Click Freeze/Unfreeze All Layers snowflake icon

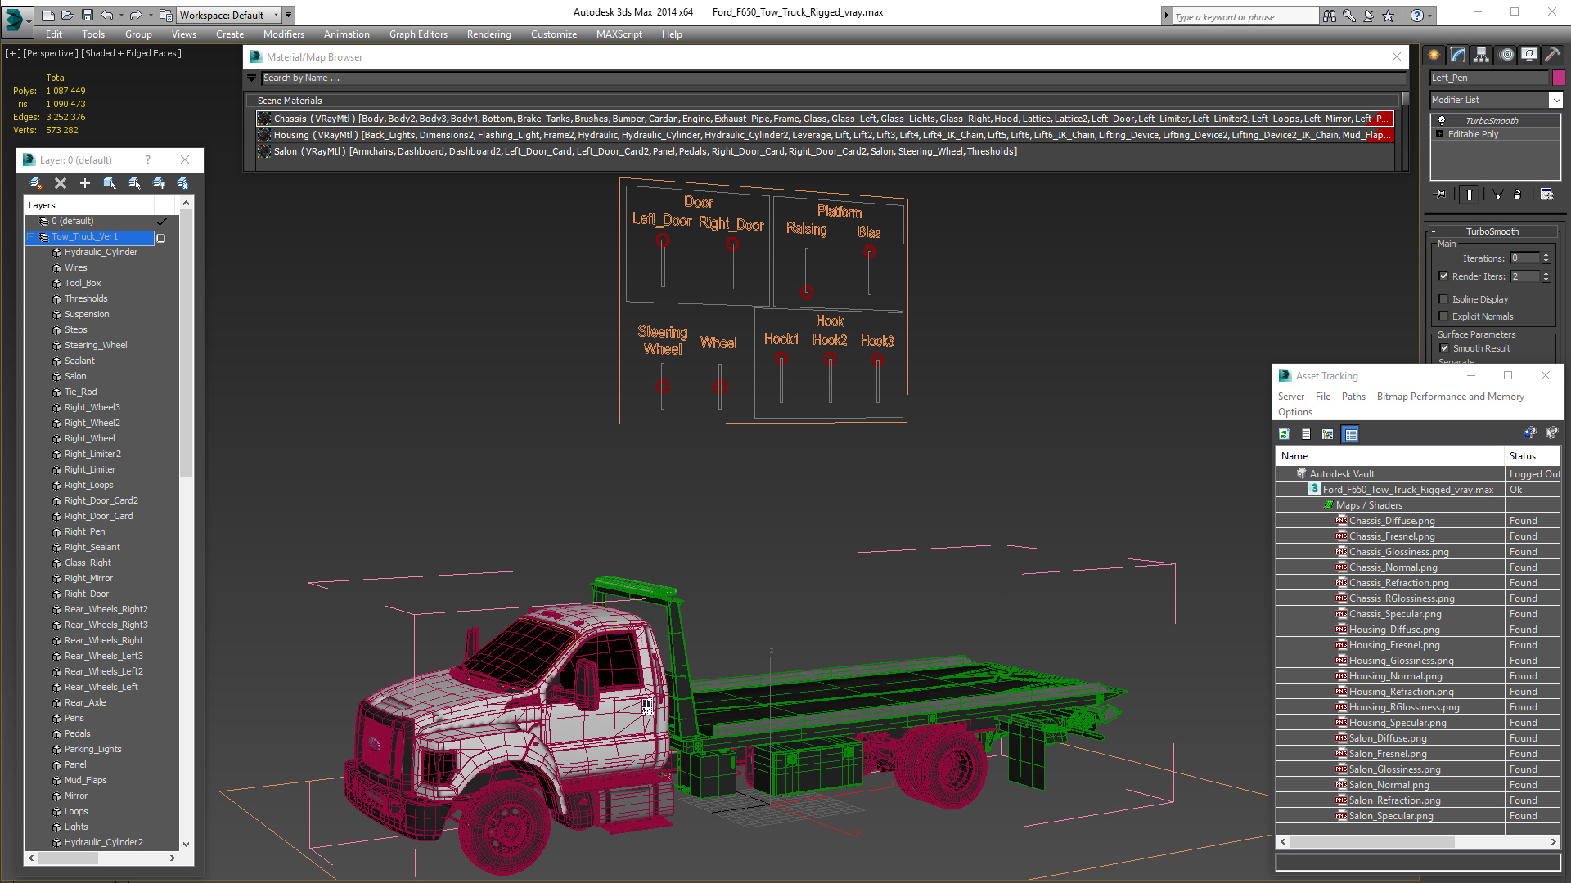(183, 183)
